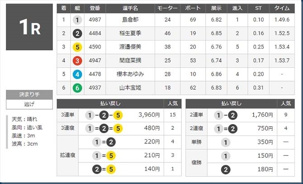This screenshot has width=303, height=184.
Task: Click the red boat 3 badge in results table
Action: pyautogui.click(x=77, y=61)
